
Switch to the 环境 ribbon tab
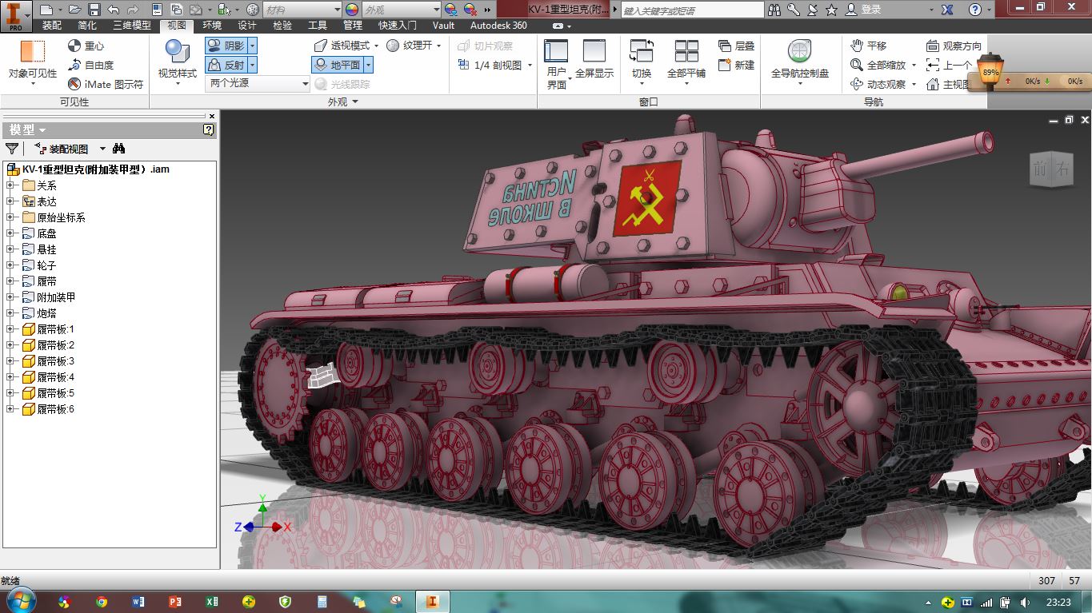coord(212,26)
